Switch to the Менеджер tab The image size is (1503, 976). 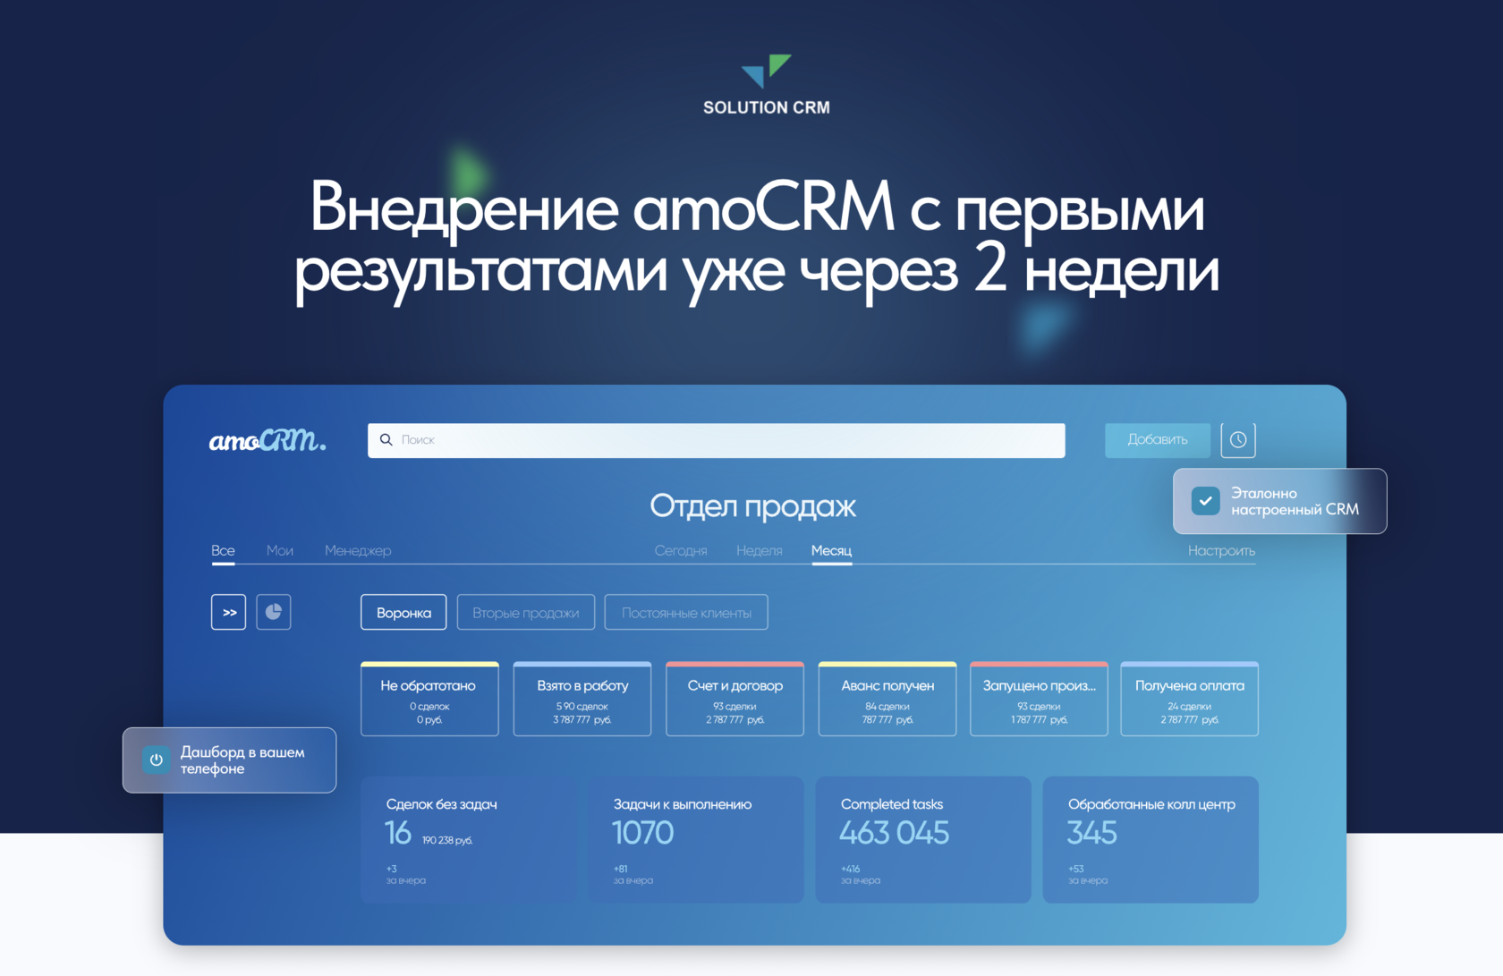[358, 551]
